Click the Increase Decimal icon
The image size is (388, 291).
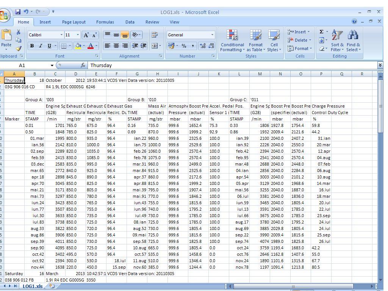(203, 46)
